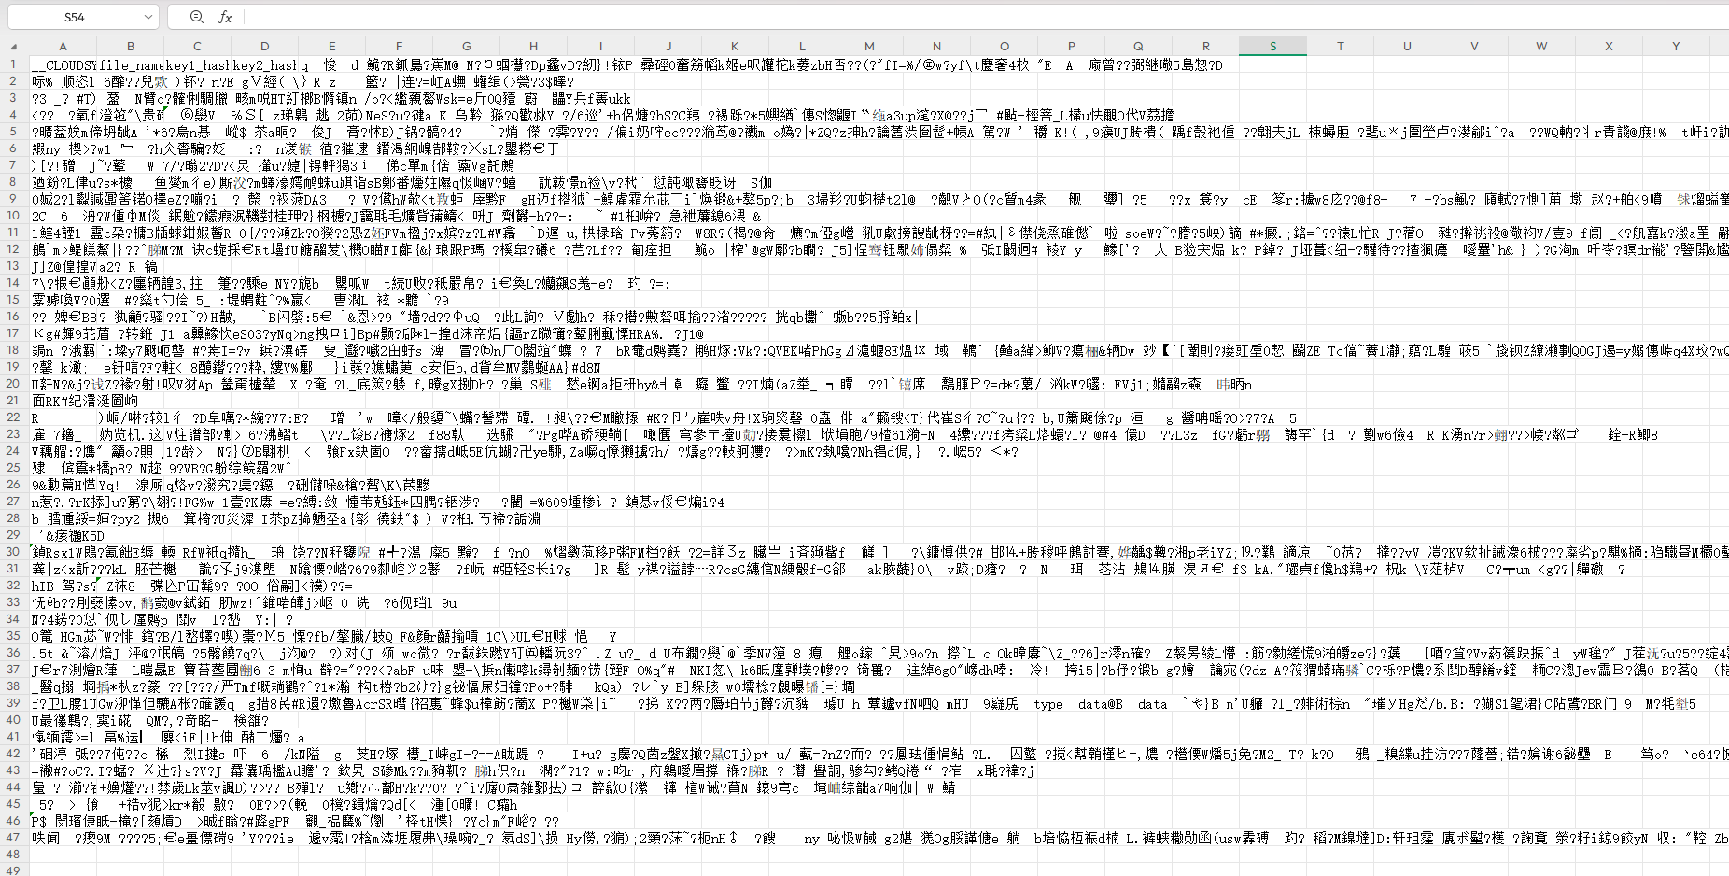Click the cell containing data@B

pyautogui.click(x=1102, y=704)
